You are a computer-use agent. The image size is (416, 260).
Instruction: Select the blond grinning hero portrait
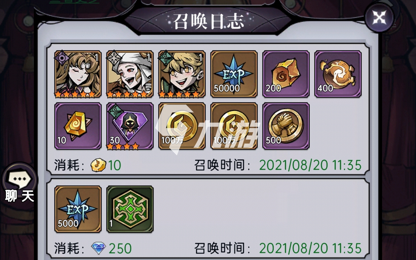[x=182, y=74]
